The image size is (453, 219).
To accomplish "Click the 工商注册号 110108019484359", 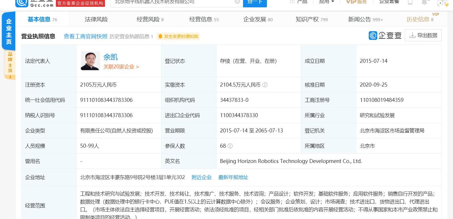I will pos(382,100).
